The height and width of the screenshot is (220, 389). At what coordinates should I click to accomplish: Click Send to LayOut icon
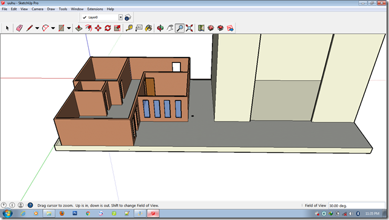[230, 28]
